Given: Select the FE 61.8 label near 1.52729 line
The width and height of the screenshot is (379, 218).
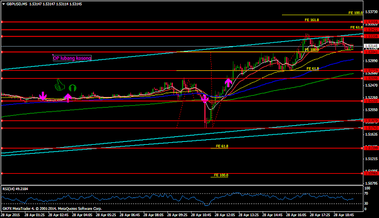Looking at the screenshot, I should [x=313, y=68].
